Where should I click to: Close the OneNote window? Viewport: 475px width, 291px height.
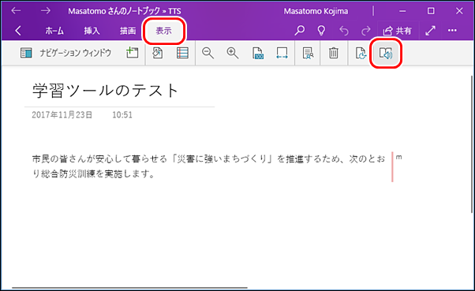(x=459, y=11)
